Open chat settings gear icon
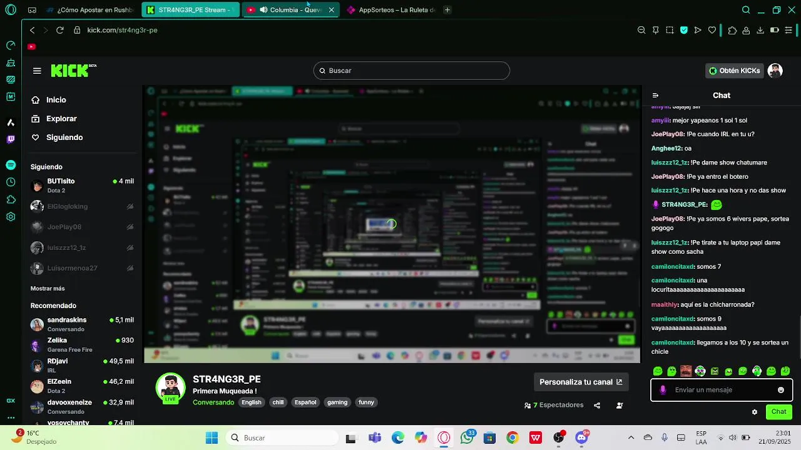The image size is (801, 450). tap(755, 412)
